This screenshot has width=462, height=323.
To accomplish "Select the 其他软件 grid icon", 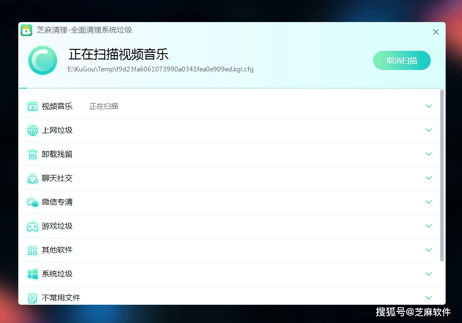I will tap(32, 250).
